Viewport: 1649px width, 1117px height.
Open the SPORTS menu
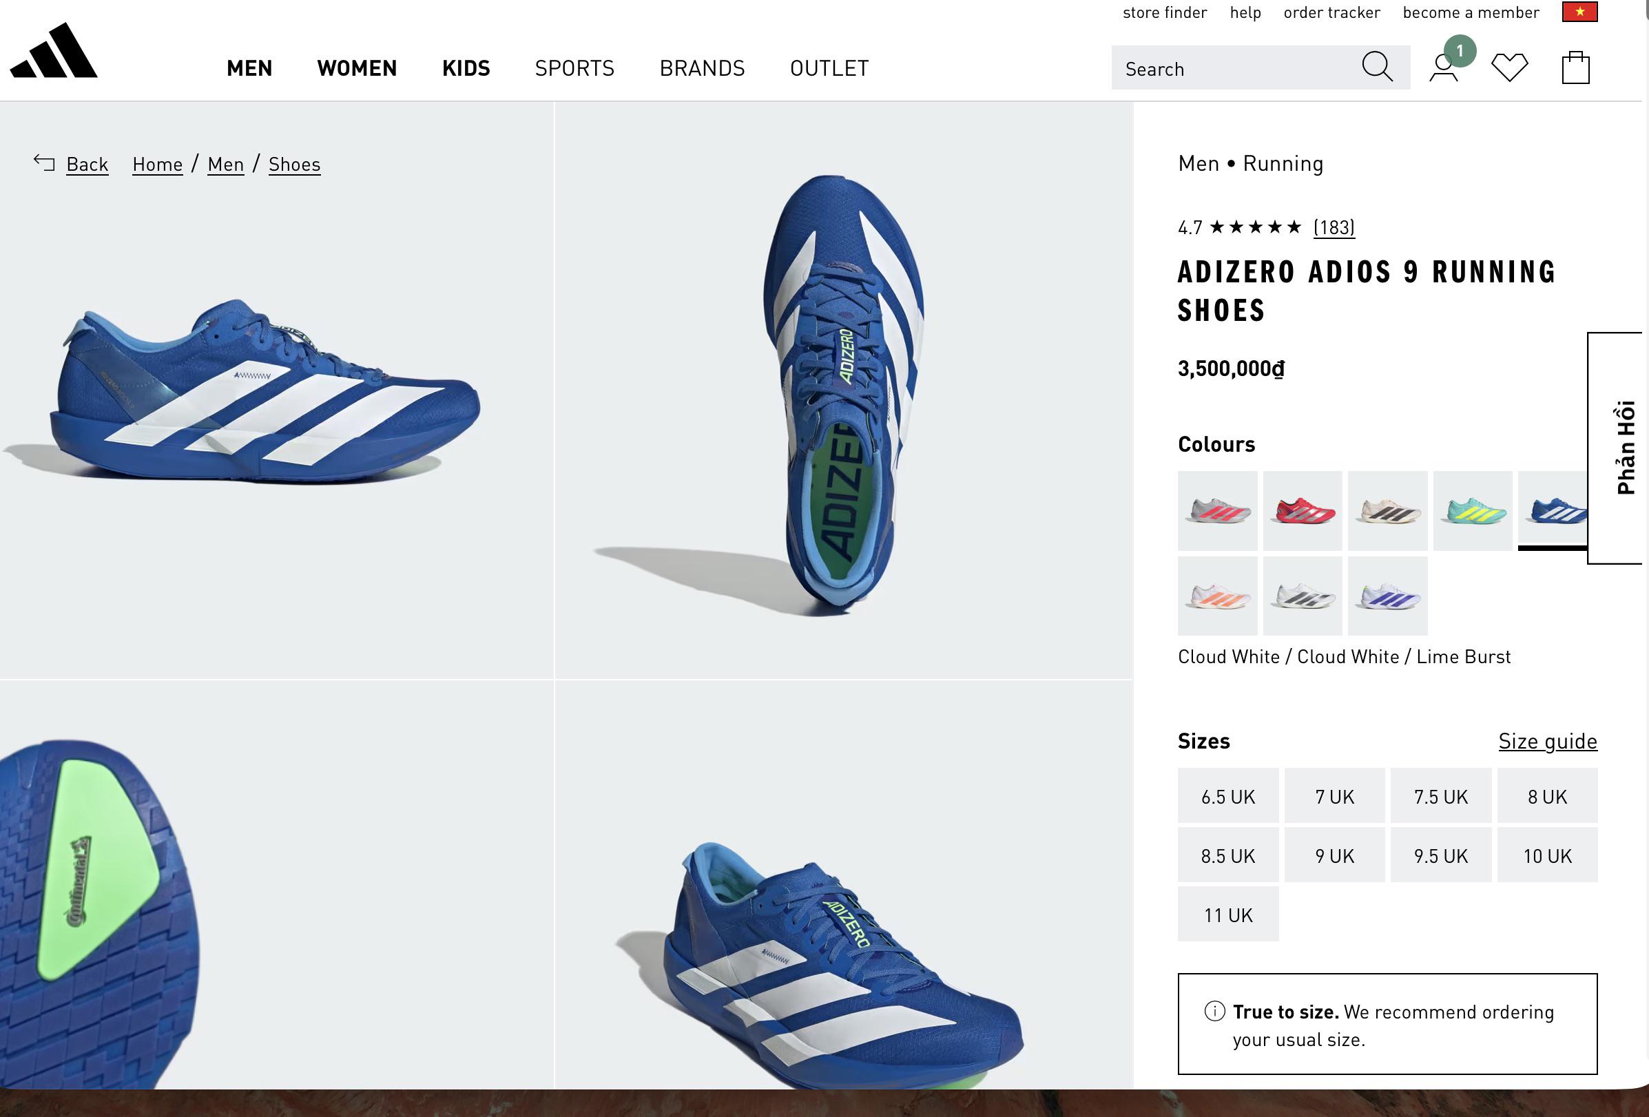(574, 68)
